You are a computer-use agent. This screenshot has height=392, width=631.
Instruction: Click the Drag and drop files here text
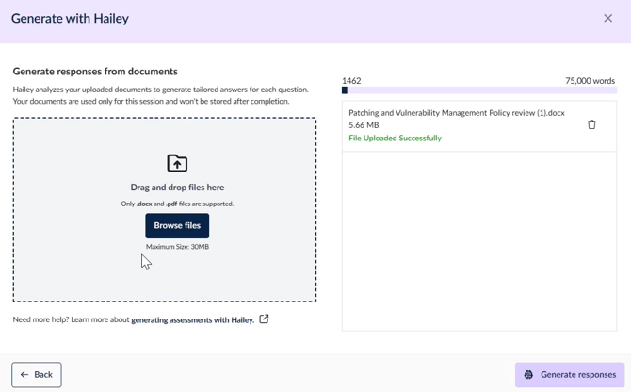[x=177, y=188]
